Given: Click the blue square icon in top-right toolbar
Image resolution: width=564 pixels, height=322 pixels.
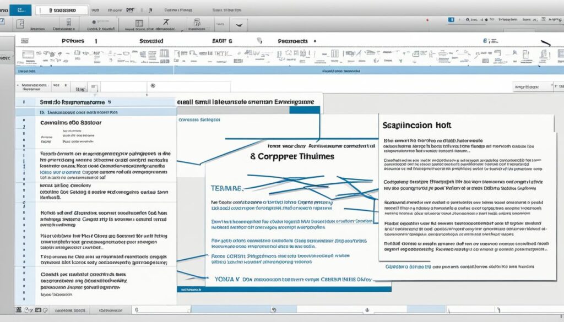Looking at the screenshot, I should point(451,19).
